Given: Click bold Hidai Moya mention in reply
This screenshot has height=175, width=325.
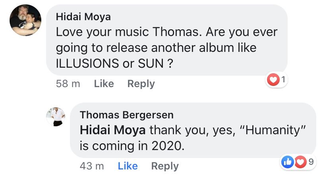Looking at the screenshot, I should point(112,130).
